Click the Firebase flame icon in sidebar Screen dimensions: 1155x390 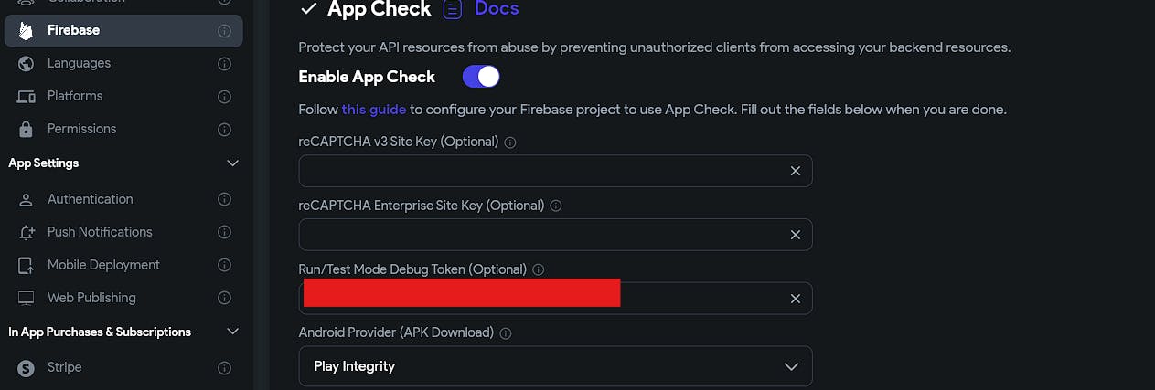coord(27,30)
